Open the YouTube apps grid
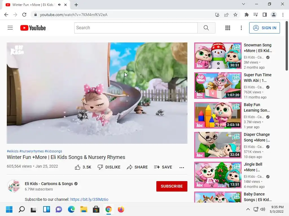The width and height of the screenshot is (289, 216). (x=228, y=28)
